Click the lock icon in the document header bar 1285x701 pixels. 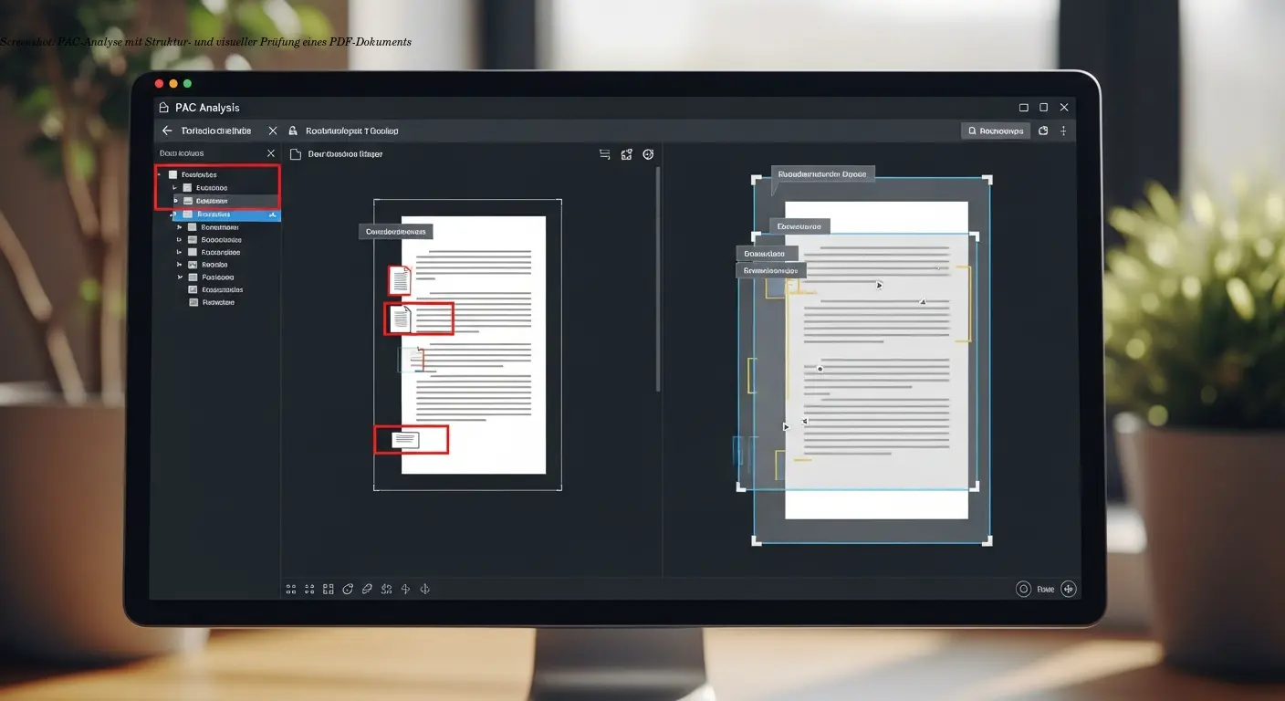(x=292, y=131)
